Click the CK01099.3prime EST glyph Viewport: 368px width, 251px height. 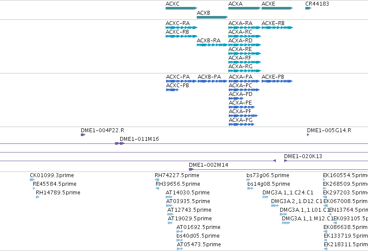tap(32, 180)
